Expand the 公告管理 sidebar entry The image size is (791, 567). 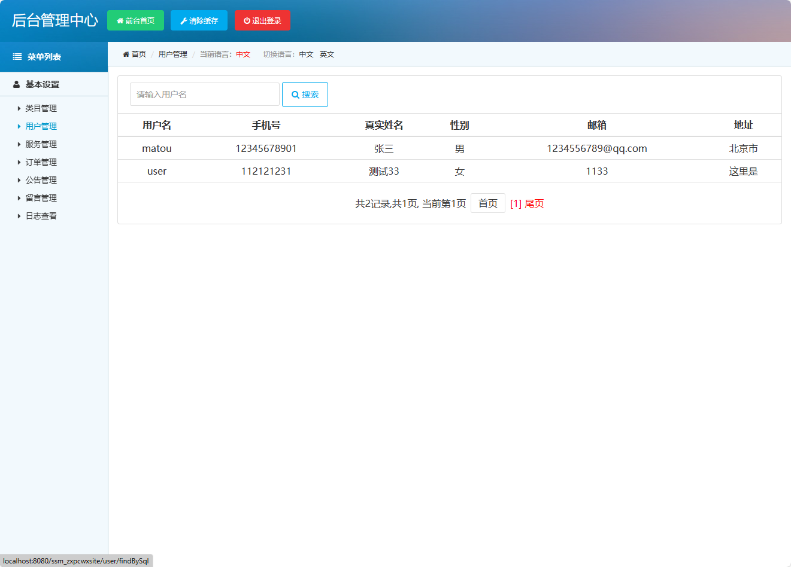tap(41, 179)
